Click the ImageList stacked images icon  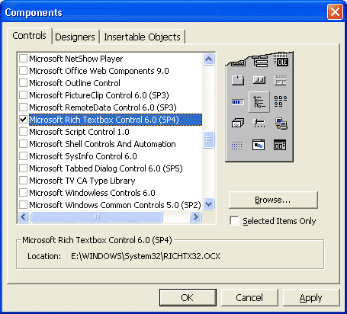238,123
